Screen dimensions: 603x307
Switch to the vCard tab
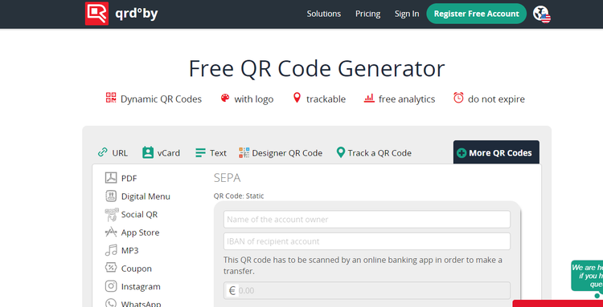point(161,153)
